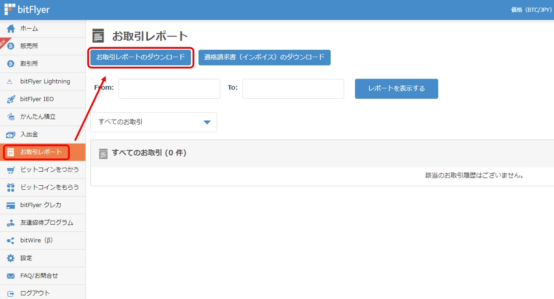
Task: Click the FAQ envelope icon
Action: (x=11, y=276)
